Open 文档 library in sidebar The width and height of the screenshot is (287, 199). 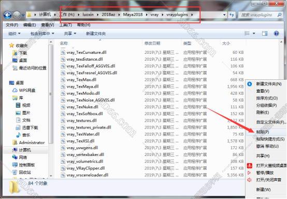coord(23,120)
